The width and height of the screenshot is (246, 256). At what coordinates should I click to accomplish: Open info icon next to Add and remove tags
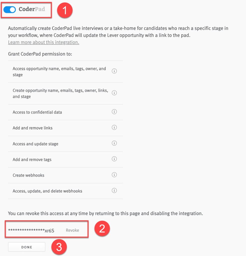point(114,159)
